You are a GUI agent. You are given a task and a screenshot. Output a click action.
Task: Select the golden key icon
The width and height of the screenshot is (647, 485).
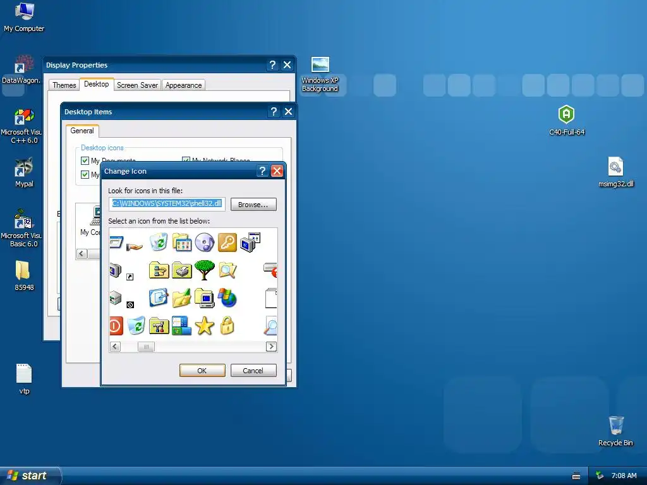(227, 242)
